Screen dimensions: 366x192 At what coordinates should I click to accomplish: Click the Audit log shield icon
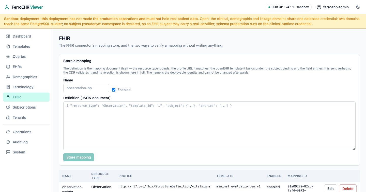pos(8,142)
